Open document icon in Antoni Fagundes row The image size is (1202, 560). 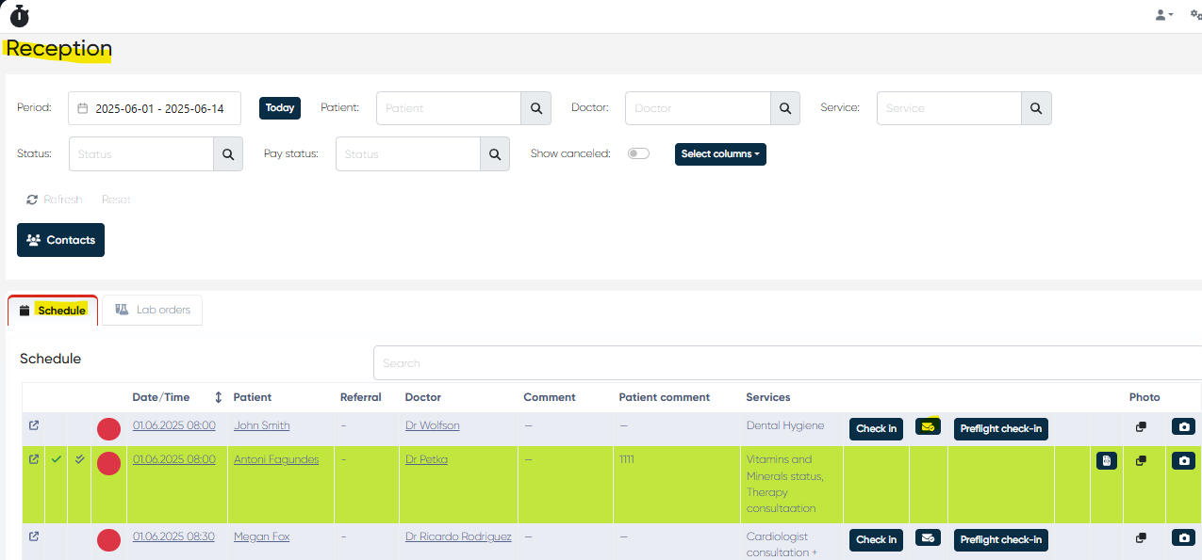point(1107,461)
